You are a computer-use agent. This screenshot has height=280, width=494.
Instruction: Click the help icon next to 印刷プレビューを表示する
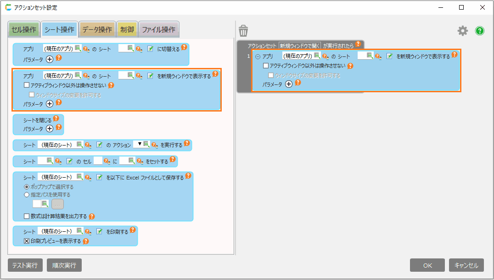pos(85,241)
